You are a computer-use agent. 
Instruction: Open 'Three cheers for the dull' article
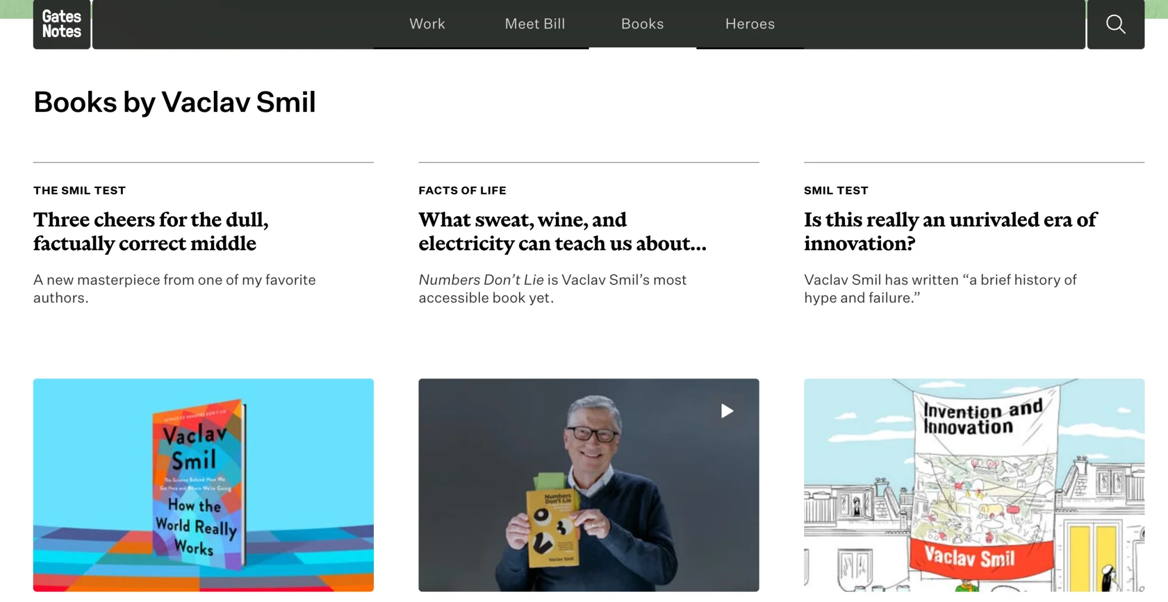coord(151,231)
